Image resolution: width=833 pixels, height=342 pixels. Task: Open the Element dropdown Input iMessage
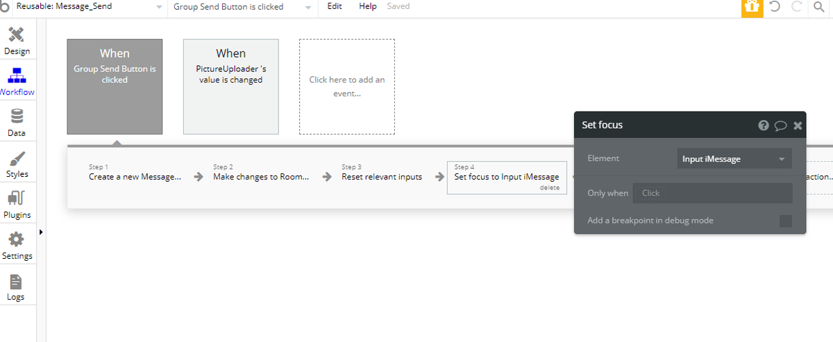[734, 159]
